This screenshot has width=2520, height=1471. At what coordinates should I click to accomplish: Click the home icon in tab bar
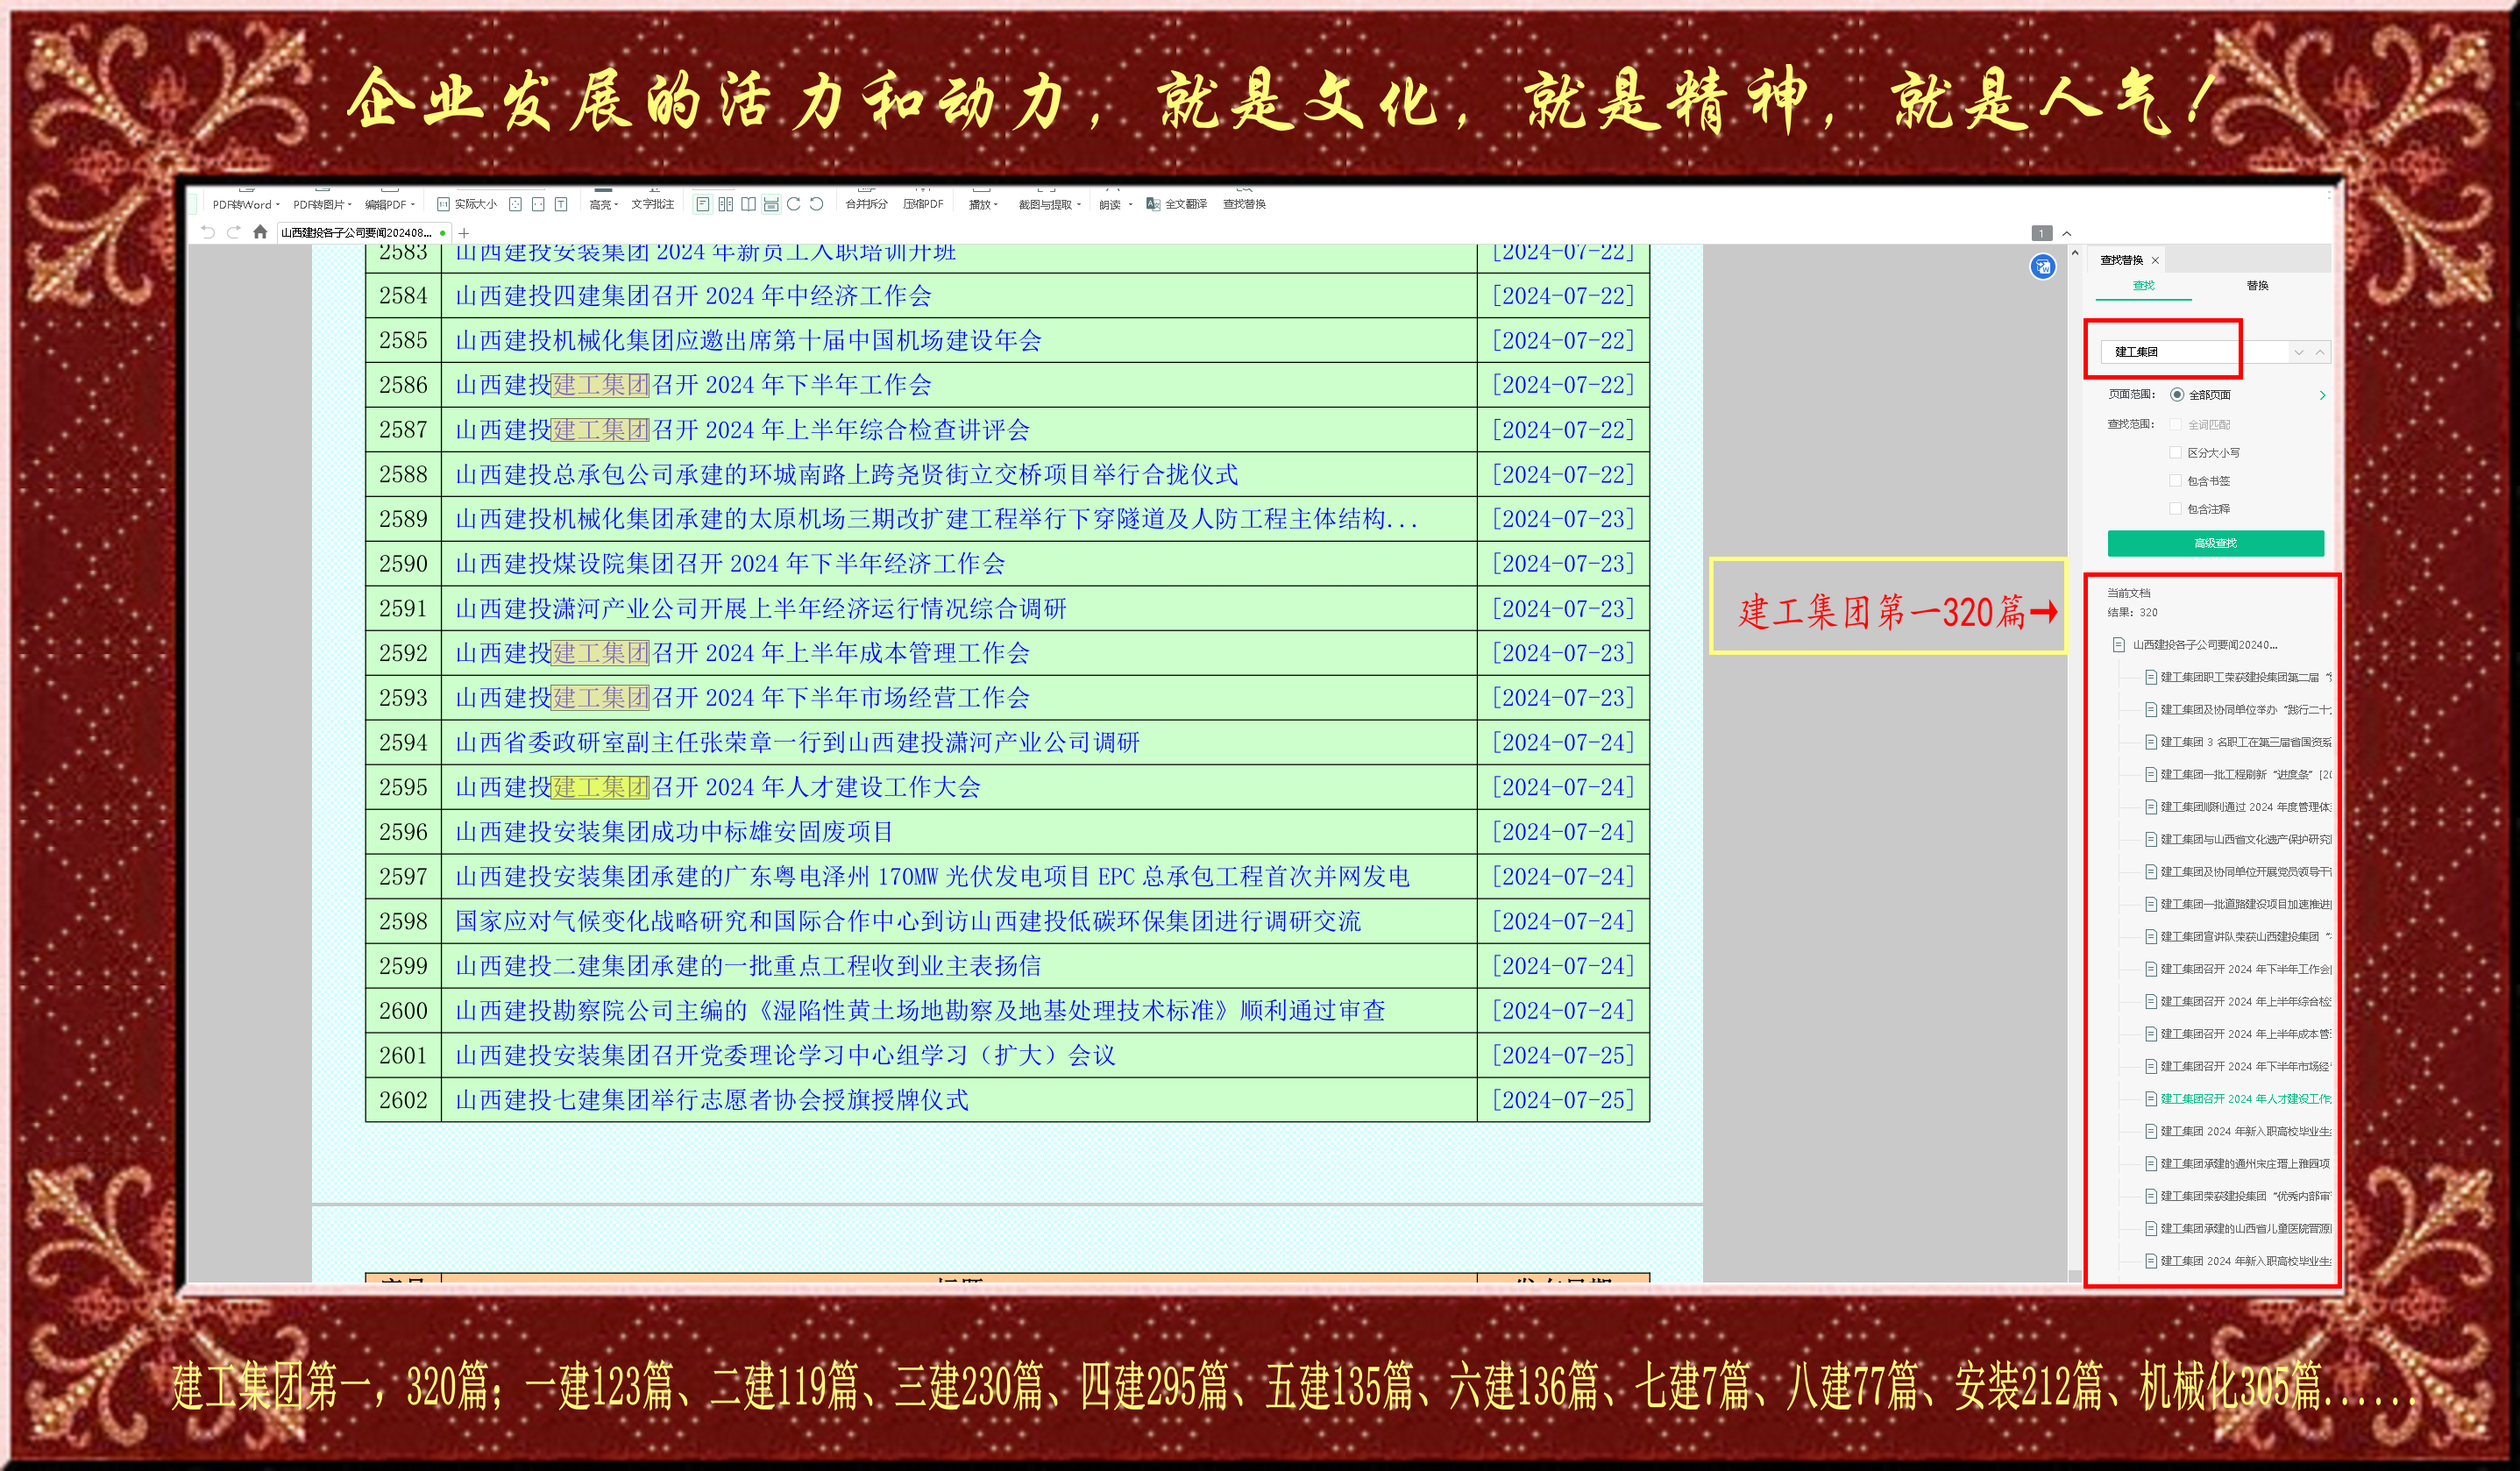(x=260, y=232)
